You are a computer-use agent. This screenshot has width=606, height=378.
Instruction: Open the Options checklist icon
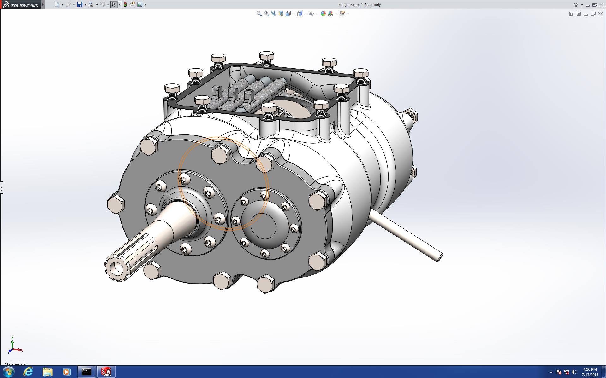[140, 4]
